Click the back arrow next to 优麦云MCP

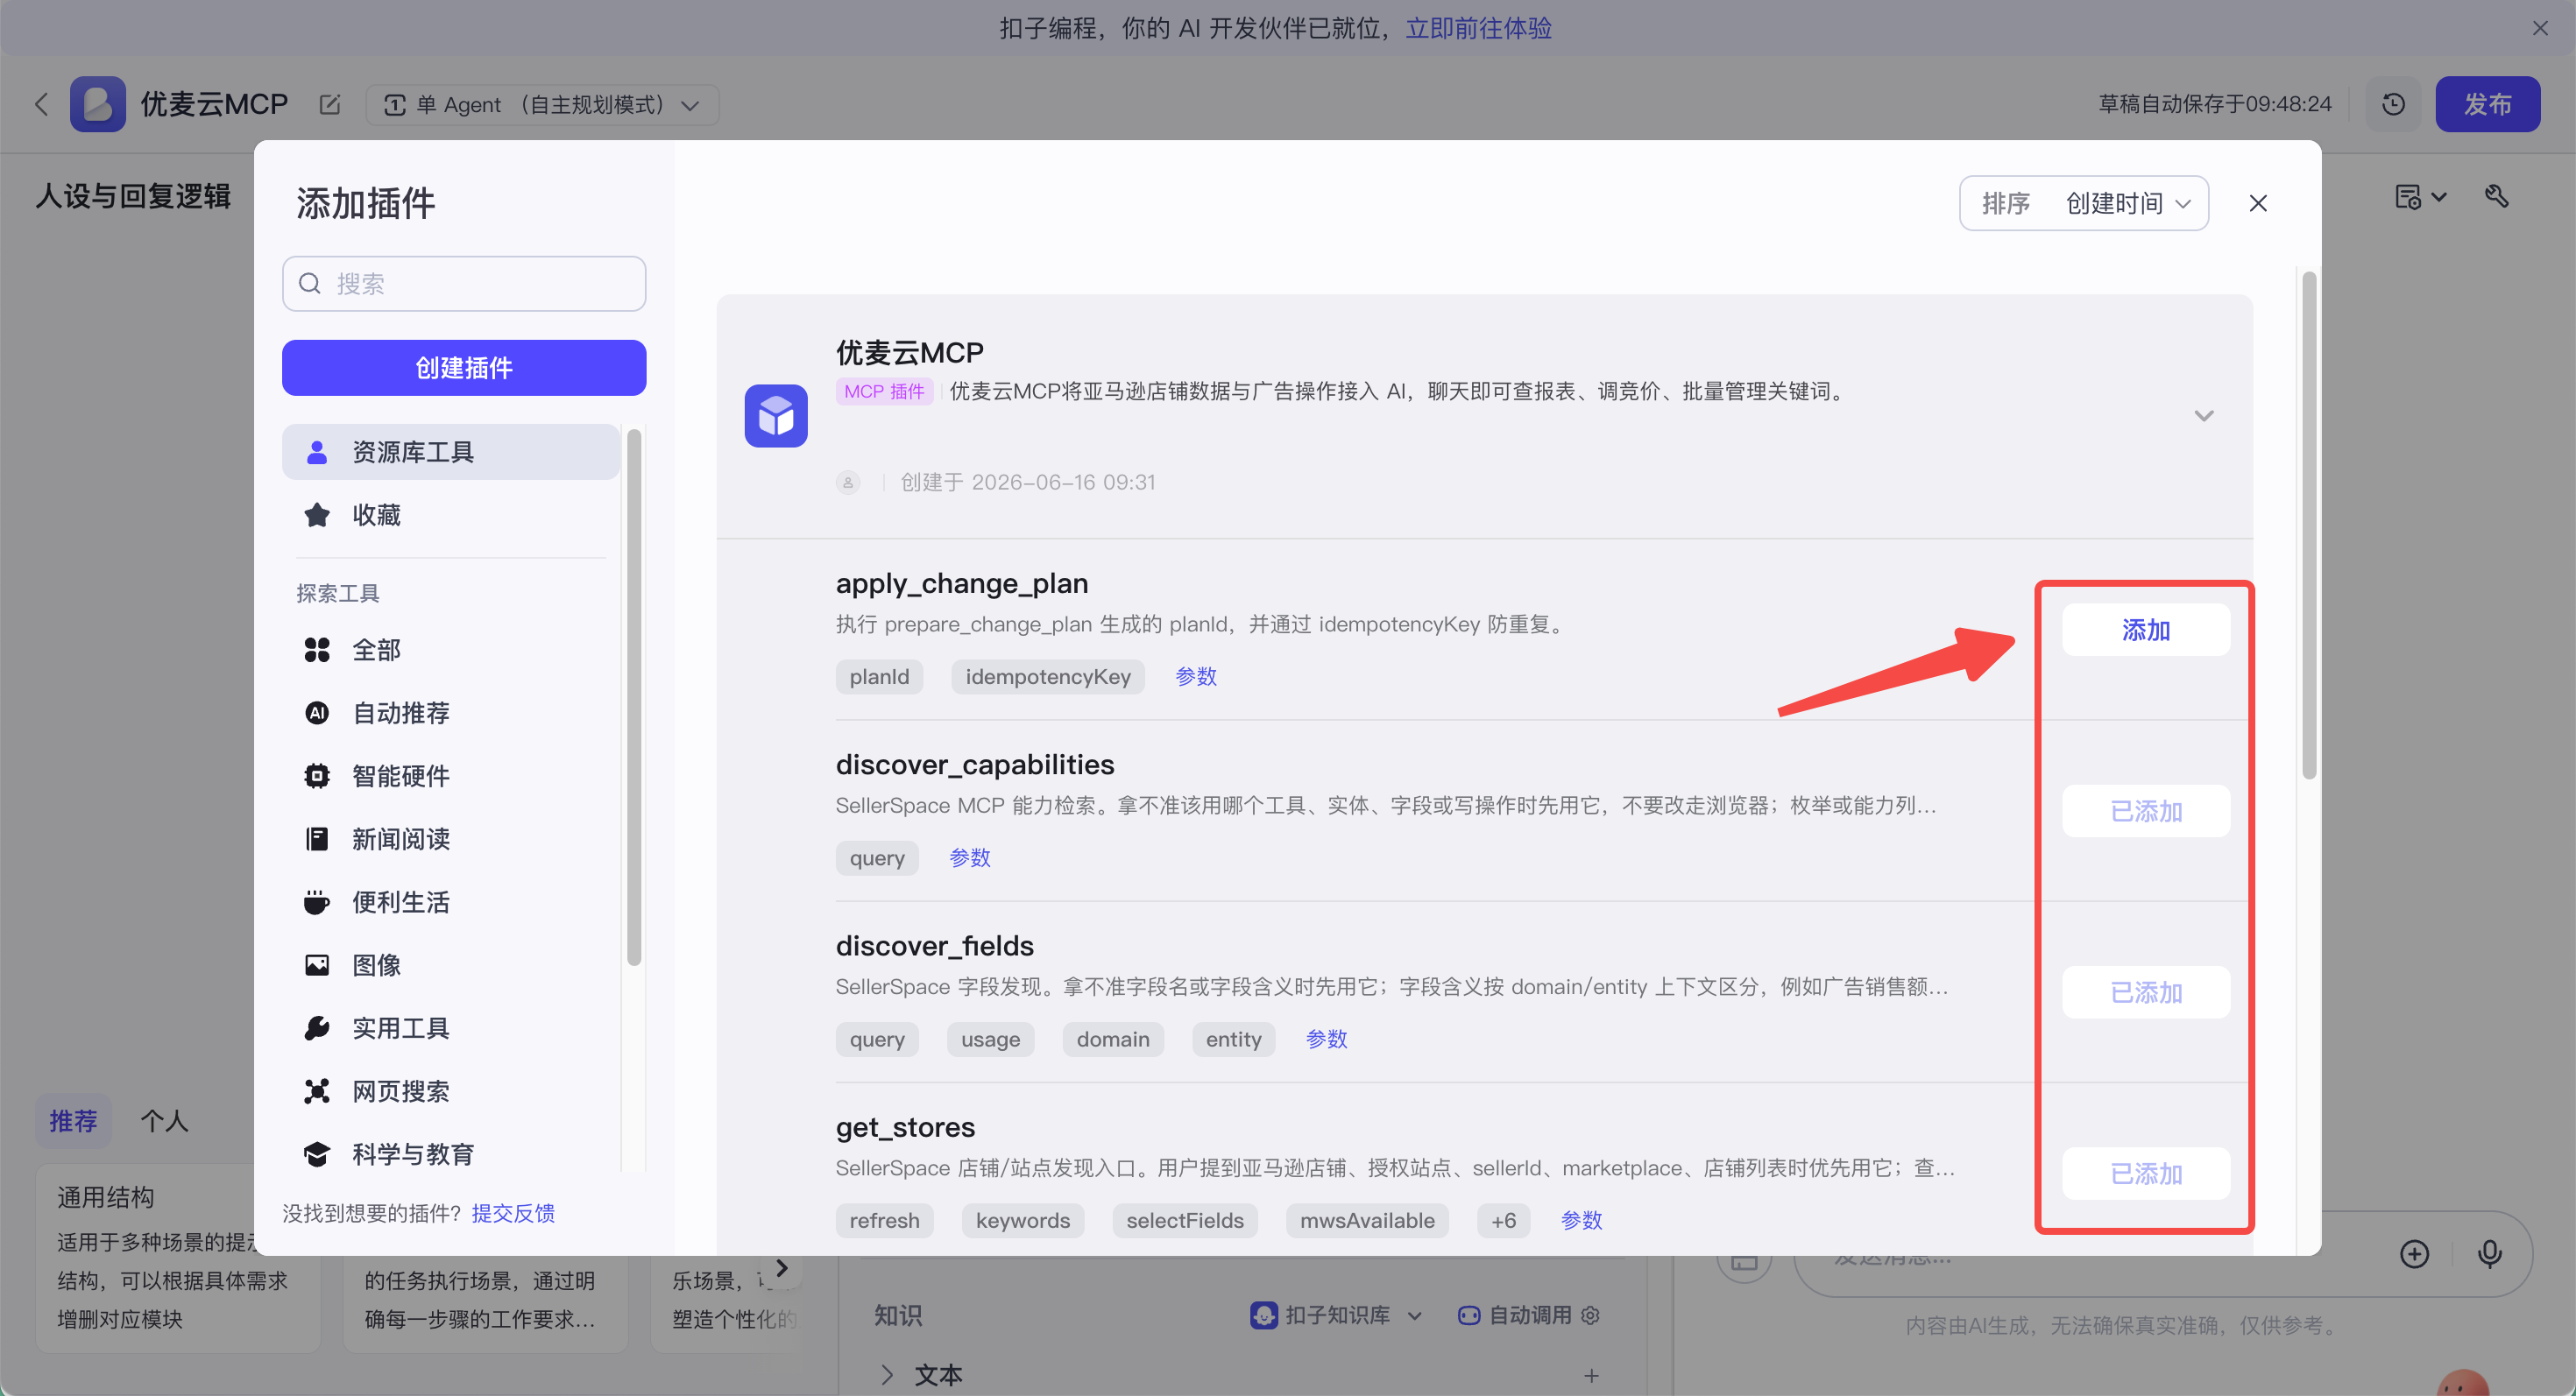pyautogui.click(x=41, y=104)
